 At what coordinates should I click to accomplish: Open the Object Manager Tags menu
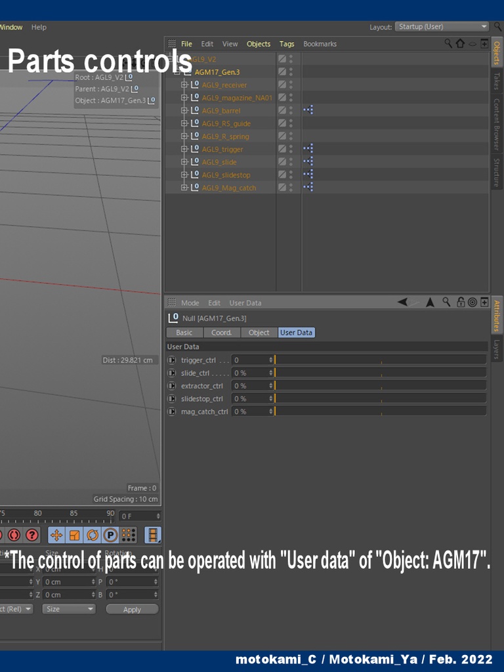(287, 44)
